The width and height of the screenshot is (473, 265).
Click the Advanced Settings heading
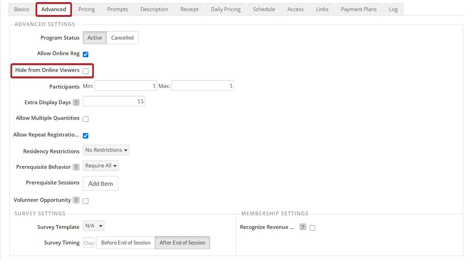coord(45,24)
